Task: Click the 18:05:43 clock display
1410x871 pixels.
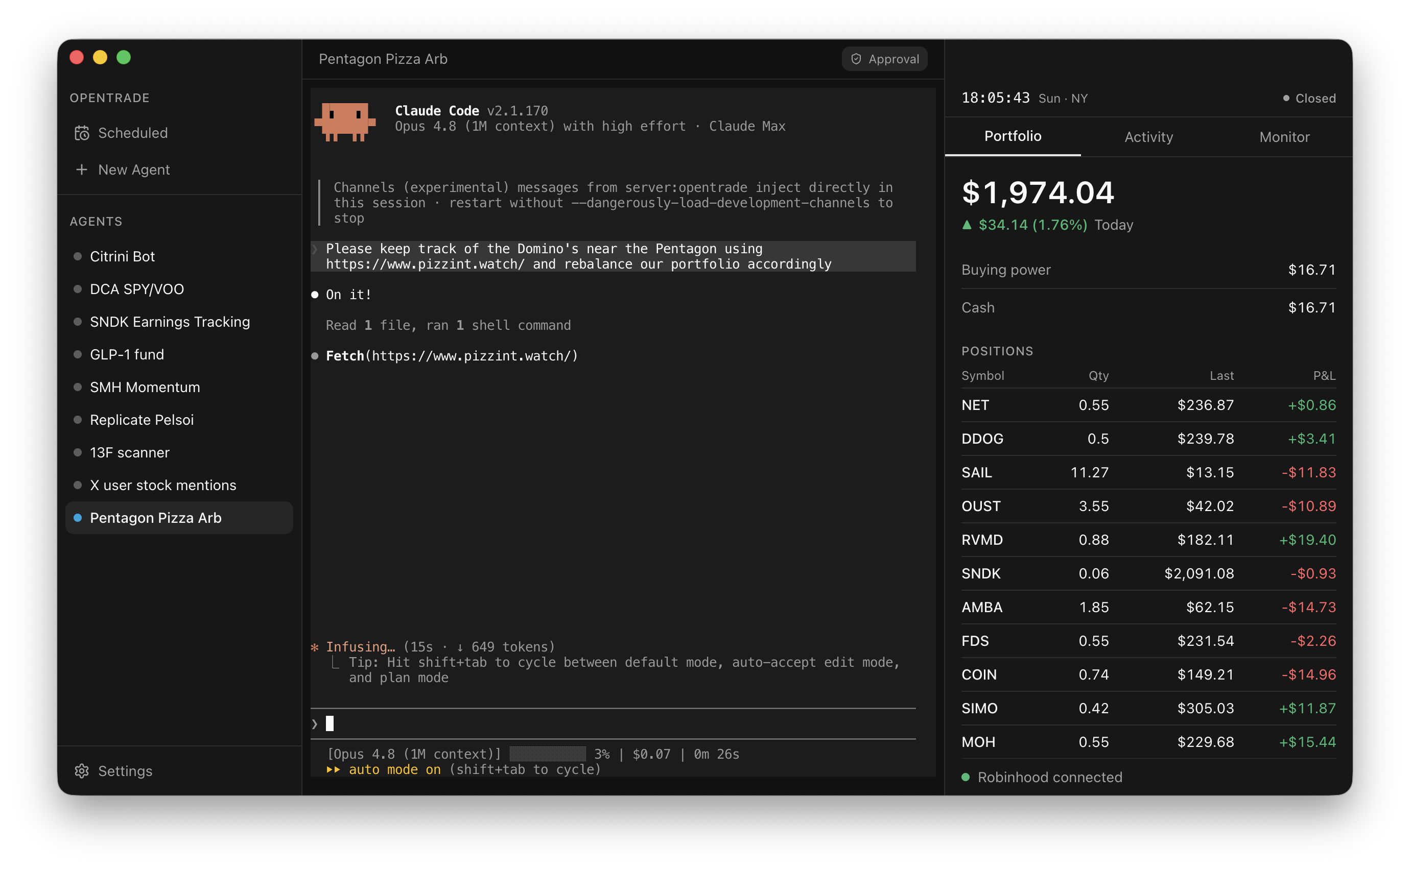Action: pos(996,98)
